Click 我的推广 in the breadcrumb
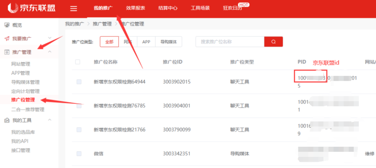376x168 pixels. pos(75,24)
